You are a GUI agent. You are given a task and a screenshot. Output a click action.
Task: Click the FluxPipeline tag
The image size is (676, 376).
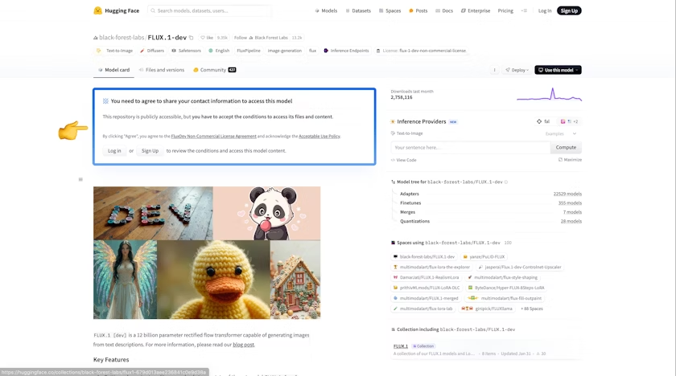point(249,51)
